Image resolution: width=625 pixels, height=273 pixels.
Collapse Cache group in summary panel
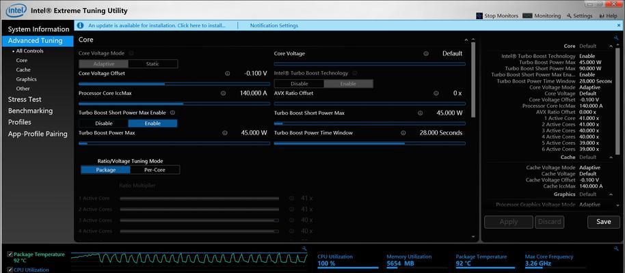point(611,157)
